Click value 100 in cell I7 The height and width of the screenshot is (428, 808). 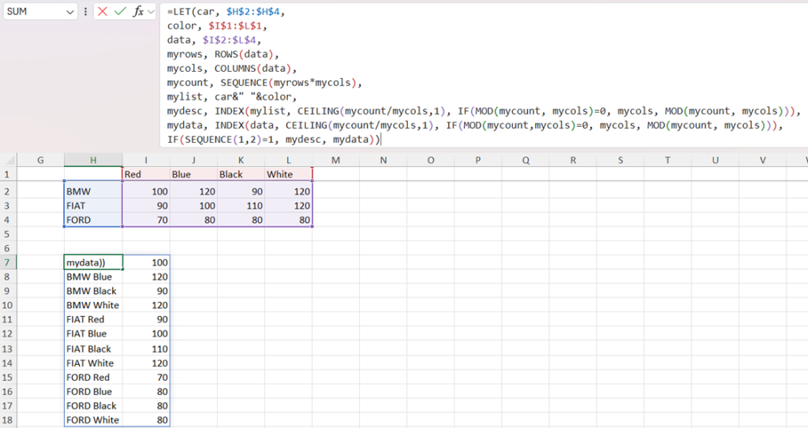point(146,262)
